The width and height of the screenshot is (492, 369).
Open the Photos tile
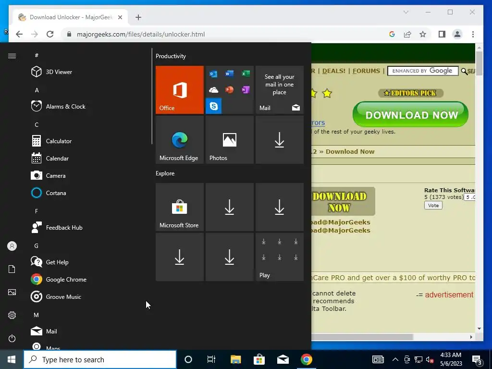[229, 140]
